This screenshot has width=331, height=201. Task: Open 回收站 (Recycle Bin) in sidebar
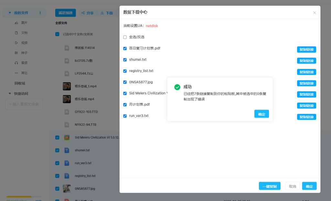[20, 83]
